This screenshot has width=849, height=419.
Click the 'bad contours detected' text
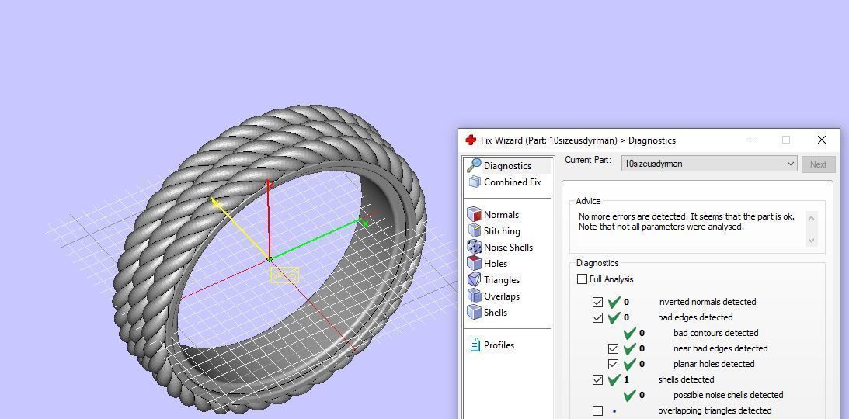[716, 333]
